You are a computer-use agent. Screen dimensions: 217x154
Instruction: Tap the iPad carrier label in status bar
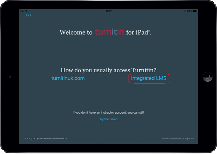tap(22, 11)
